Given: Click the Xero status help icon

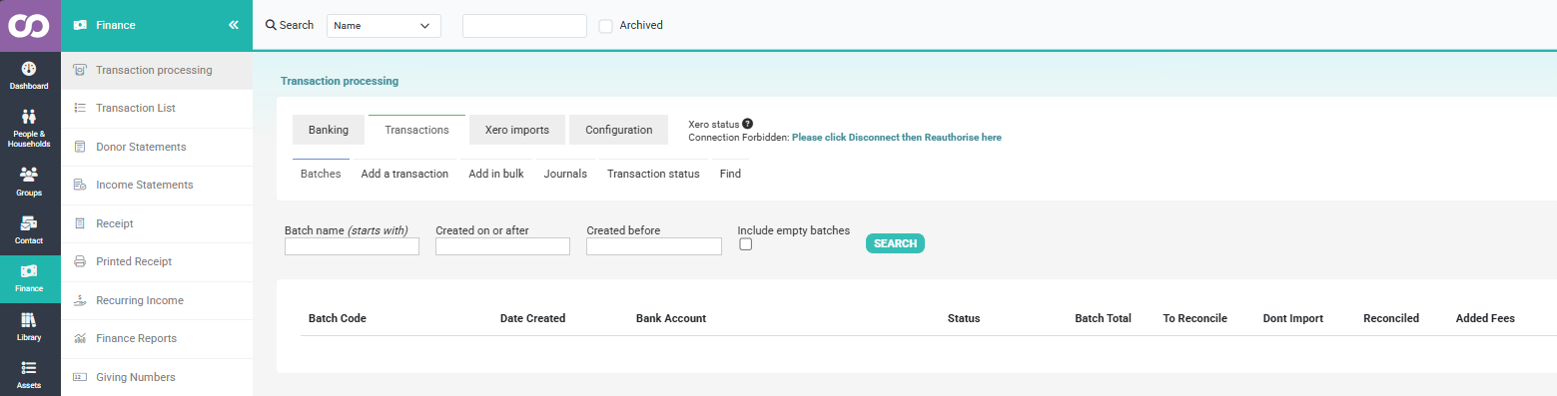Looking at the screenshot, I should (747, 124).
